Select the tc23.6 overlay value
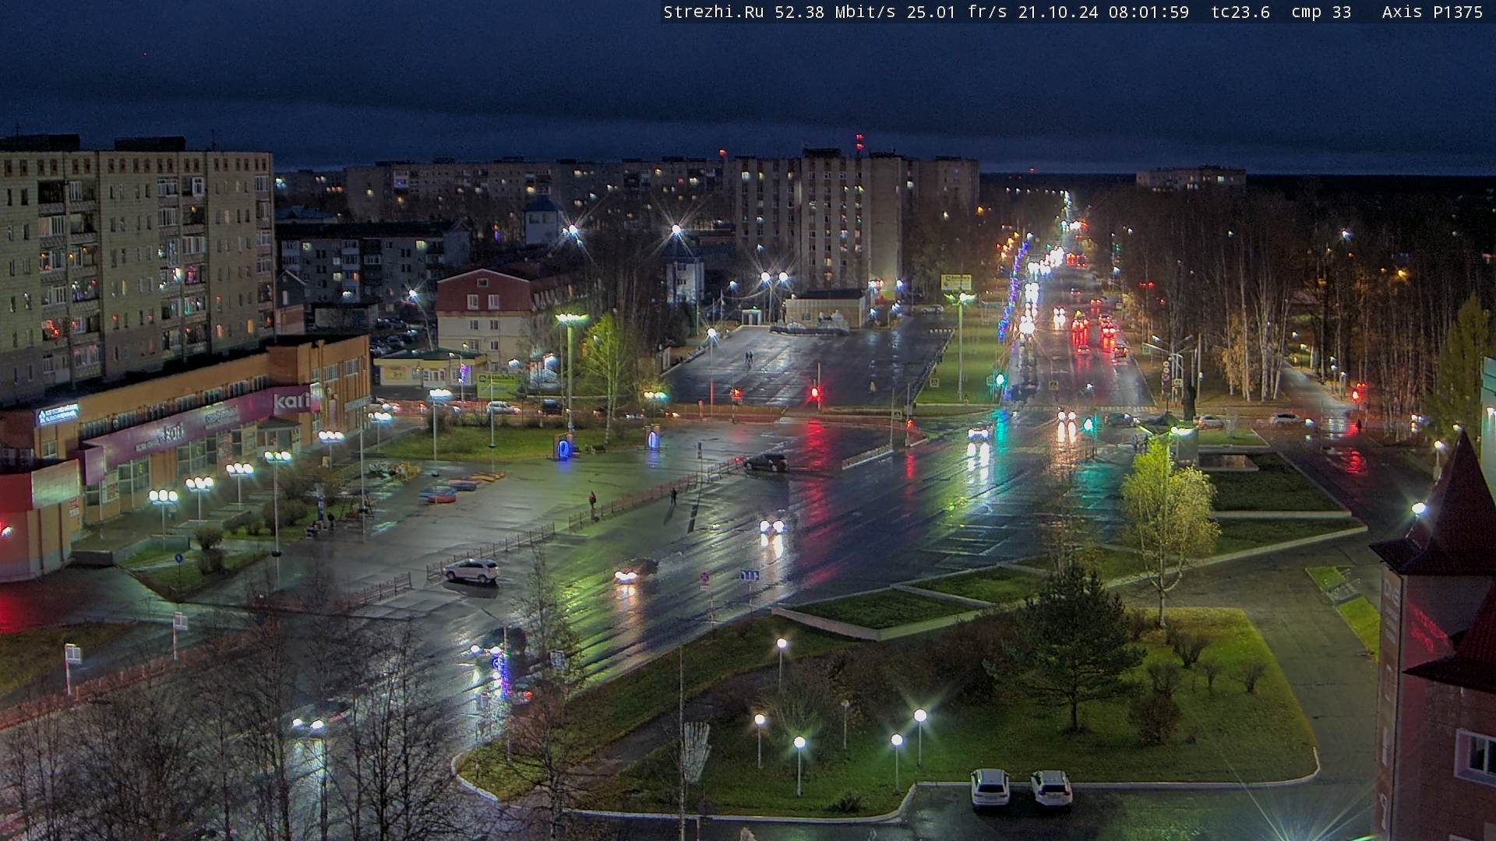1496x841 pixels. pos(1240,12)
